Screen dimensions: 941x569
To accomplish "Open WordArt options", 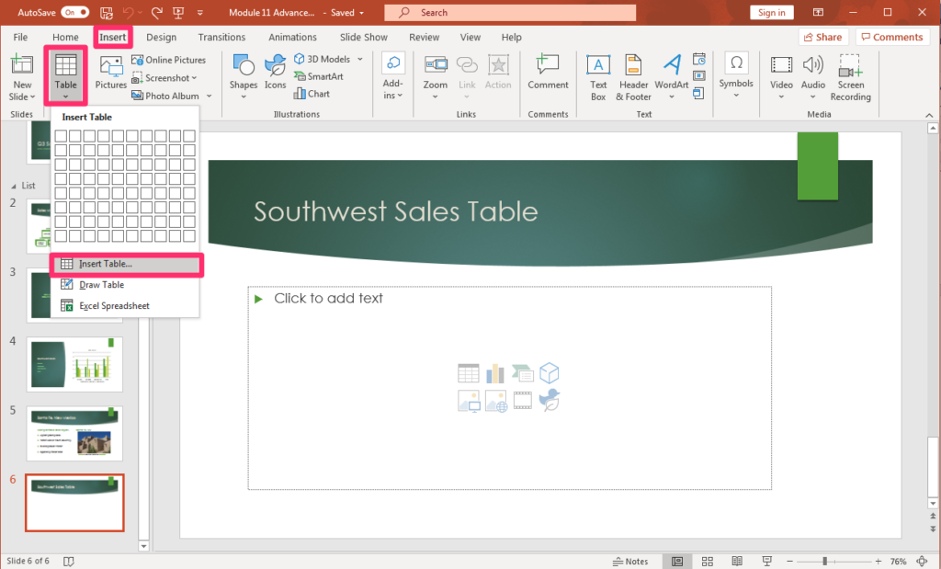I will (x=671, y=77).
